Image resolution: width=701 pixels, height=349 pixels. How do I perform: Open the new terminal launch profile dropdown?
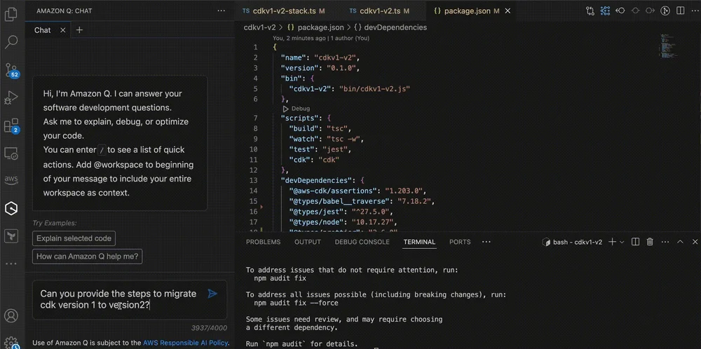click(621, 242)
